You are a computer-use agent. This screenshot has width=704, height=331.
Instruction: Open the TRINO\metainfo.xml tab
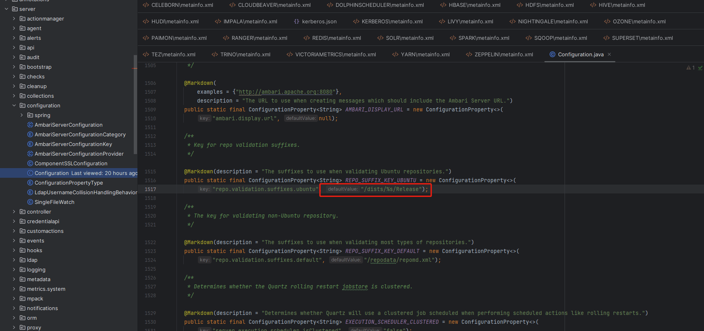coord(241,54)
